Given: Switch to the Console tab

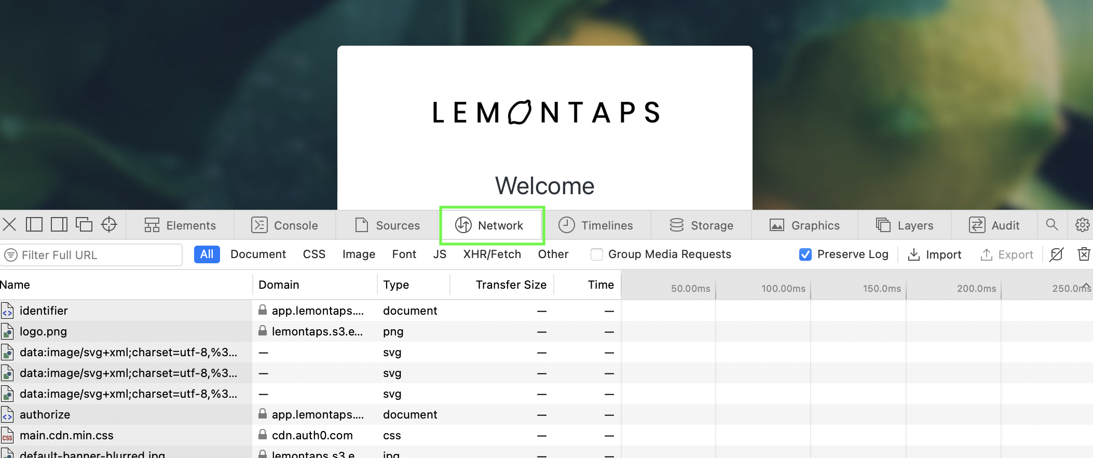Looking at the screenshot, I should click(x=285, y=225).
